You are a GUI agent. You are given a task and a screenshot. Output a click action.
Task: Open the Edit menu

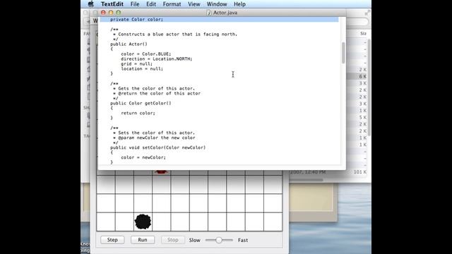151,4
